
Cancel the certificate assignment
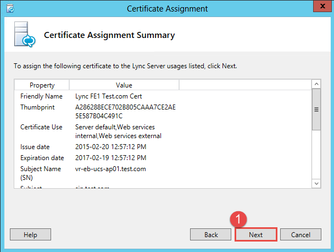(x=300, y=234)
